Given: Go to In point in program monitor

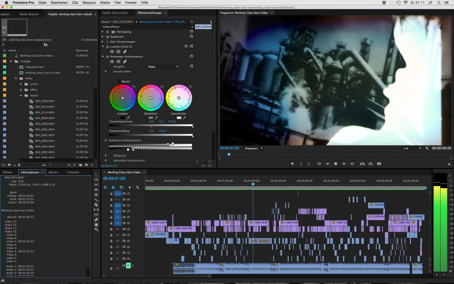Looking at the screenshot, I should coord(319,164).
